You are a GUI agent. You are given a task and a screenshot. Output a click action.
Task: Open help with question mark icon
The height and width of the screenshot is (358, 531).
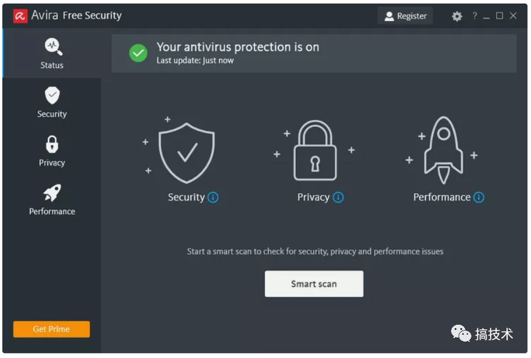click(x=474, y=16)
